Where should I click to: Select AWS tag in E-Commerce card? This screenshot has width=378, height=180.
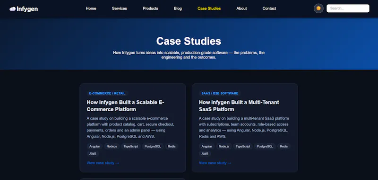pyautogui.click(x=93, y=154)
